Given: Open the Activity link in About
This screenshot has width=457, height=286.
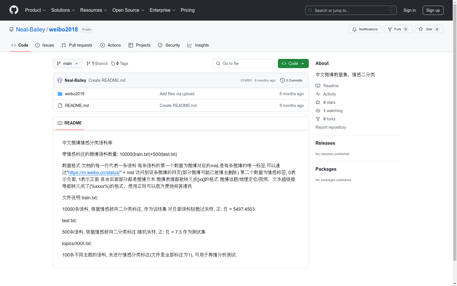Looking at the screenshot, I should [x=326, y=94].
